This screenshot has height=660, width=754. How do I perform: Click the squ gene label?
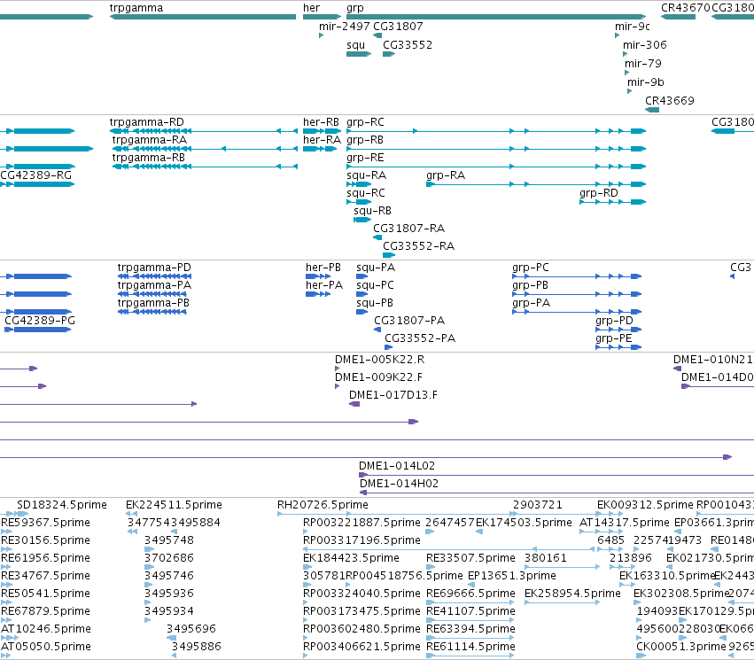[x=355, y=44]
